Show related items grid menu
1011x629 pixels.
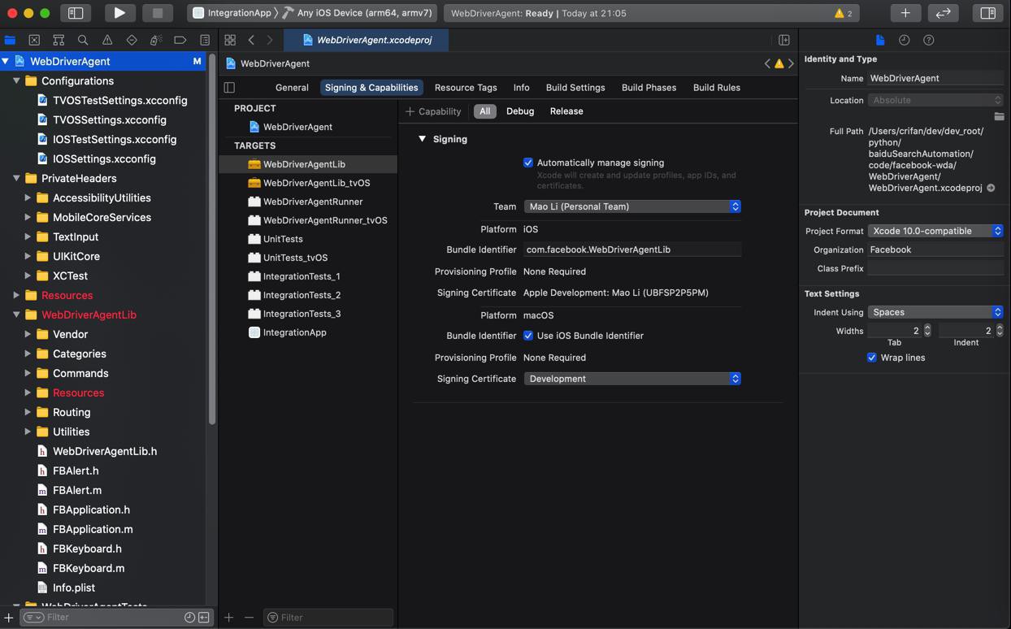click(230, 40)
